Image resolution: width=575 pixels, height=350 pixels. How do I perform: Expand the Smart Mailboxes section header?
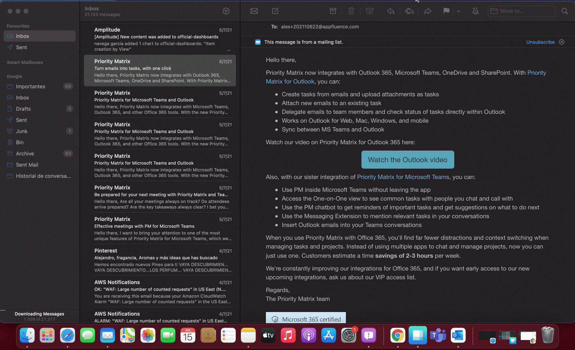click(25, 62)
